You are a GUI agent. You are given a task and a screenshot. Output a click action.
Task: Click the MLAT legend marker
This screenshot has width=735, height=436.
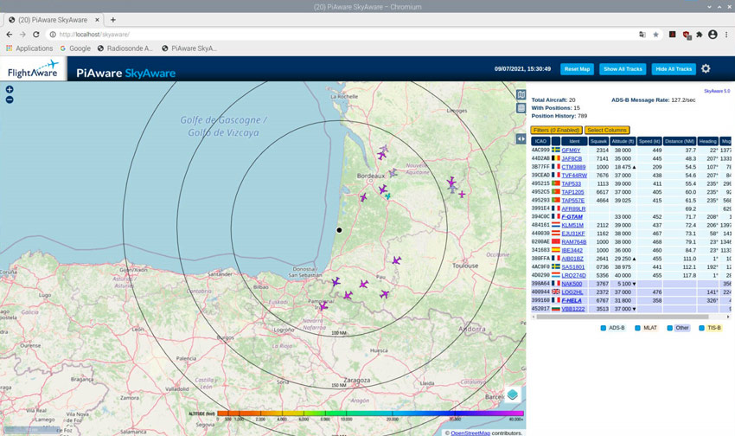coord(637,328)
